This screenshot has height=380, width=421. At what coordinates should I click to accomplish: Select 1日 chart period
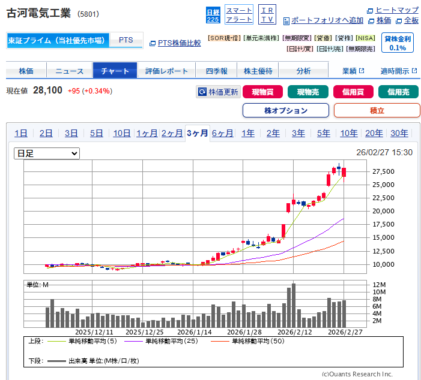[x=20, y=133]
